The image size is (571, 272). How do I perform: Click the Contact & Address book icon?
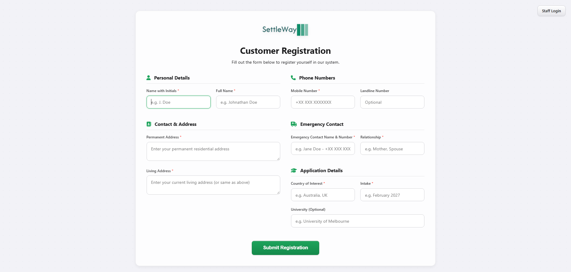149,124
